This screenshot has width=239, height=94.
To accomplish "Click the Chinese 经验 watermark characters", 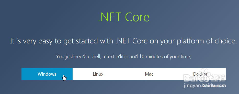I will (218, 78).
